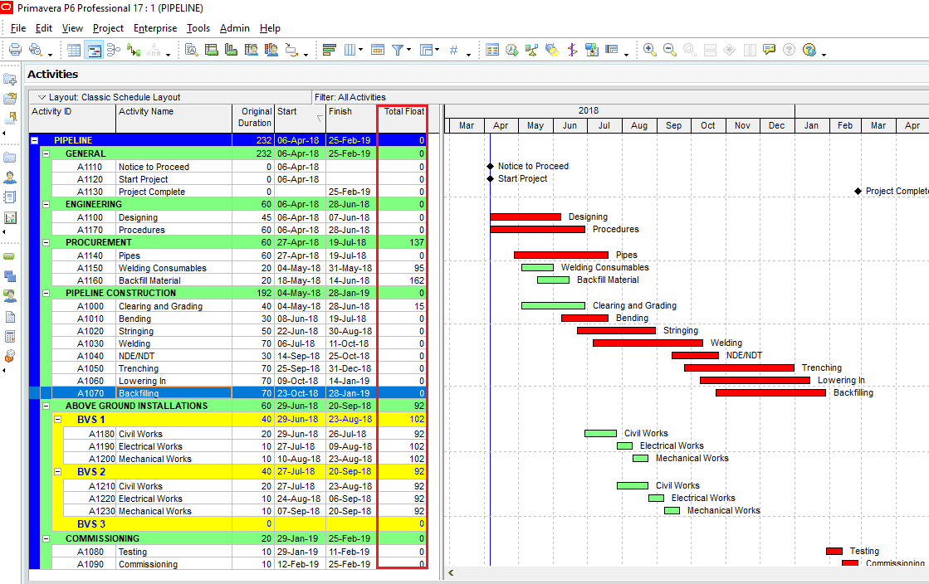Click the Resources person icon in sidebar
Image resolution: width=929 pixels, height=584 pixels.
click(10, 177)
